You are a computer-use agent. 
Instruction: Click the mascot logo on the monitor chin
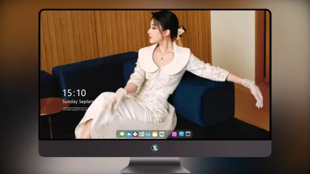point(155,148)
